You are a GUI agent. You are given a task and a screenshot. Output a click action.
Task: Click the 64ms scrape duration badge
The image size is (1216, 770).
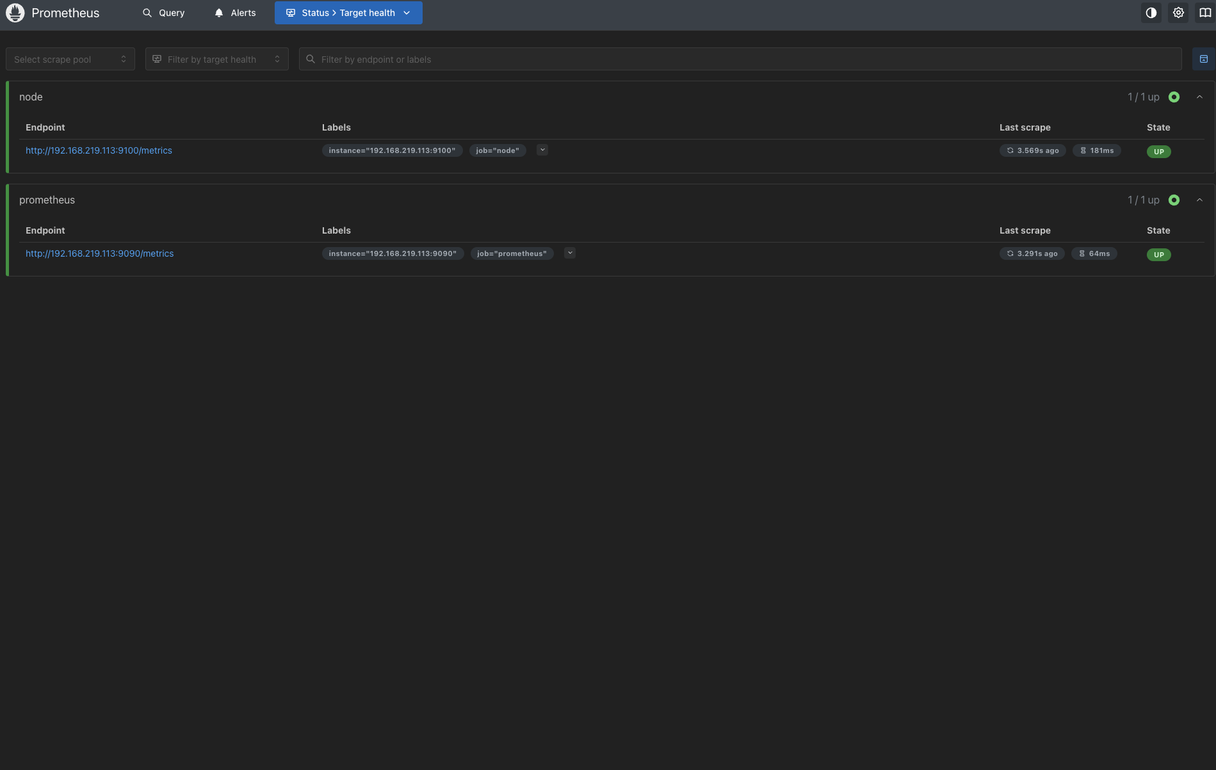1094,253
